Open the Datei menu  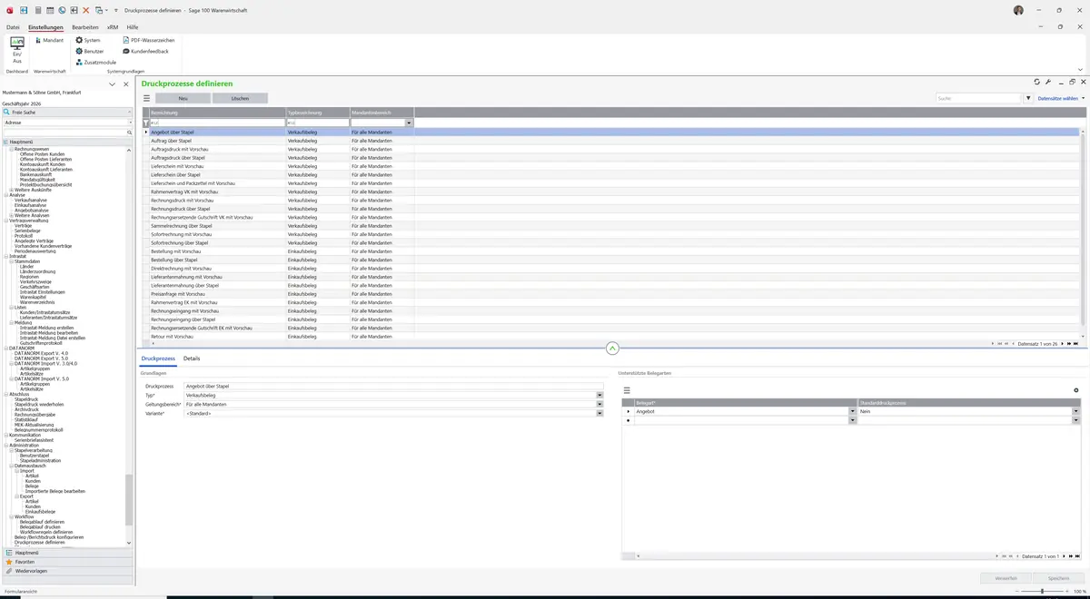13,27
